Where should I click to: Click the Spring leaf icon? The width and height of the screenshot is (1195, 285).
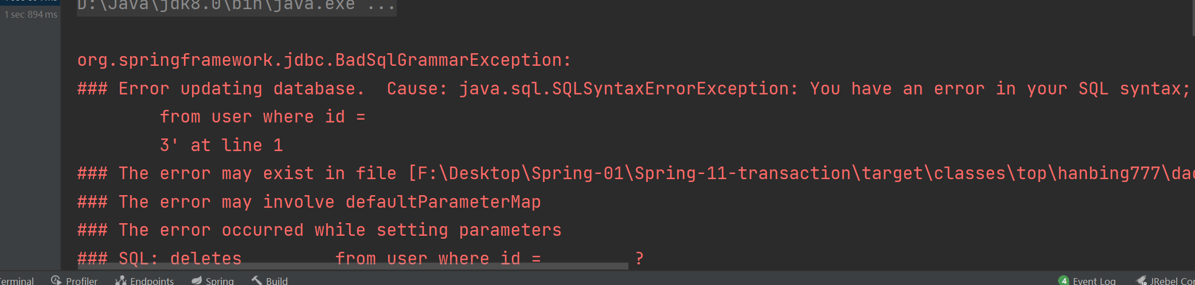tap(197, 280)
